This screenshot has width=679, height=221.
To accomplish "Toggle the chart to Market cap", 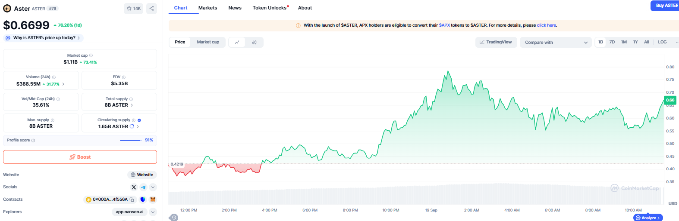I will coord(208,42).
